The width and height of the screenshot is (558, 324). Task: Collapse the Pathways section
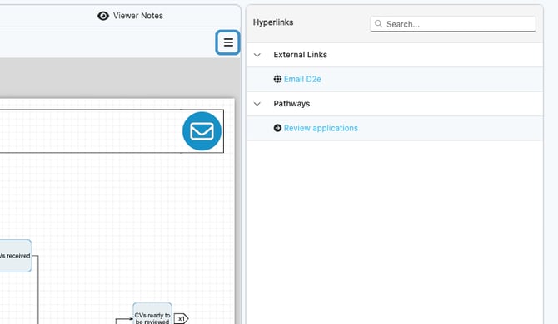(257, 104)
